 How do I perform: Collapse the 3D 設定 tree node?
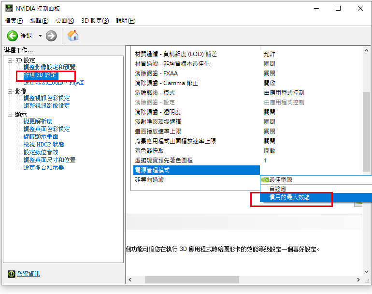(10, 60)
